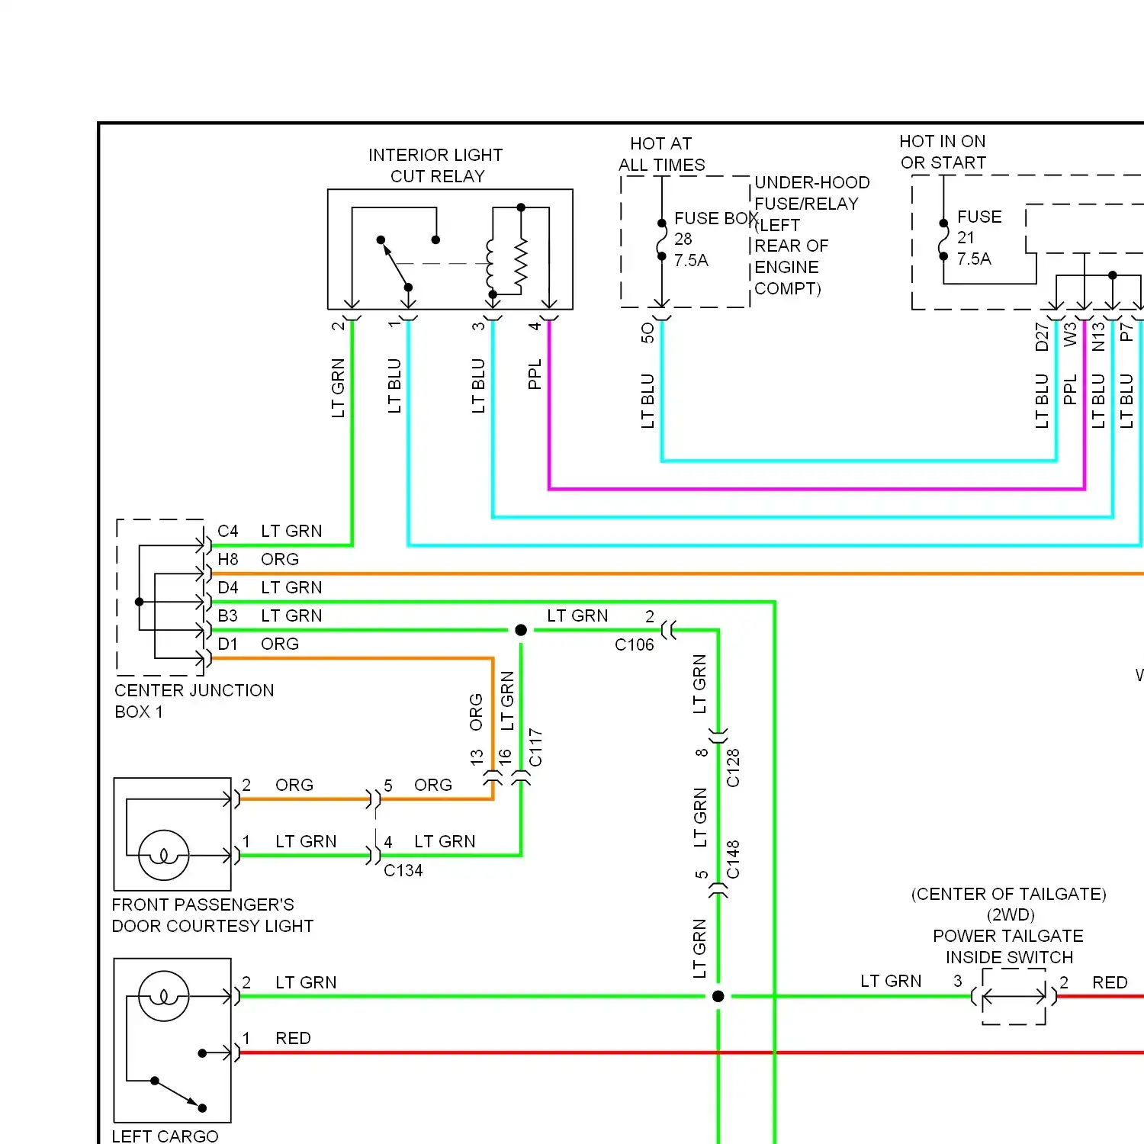Screen dimensions: 1144x1144
Task: Click the C148 connector label
Action: (x=733, y=860)
